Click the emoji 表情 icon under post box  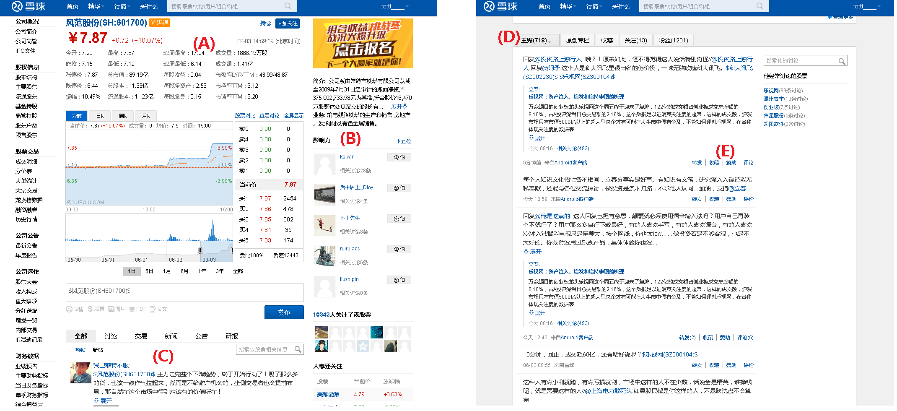pos(69,309)
